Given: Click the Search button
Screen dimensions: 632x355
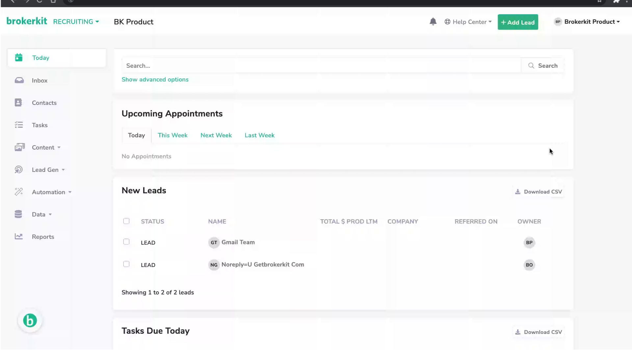Looking at the screenshot, I should tap(543, 66).
